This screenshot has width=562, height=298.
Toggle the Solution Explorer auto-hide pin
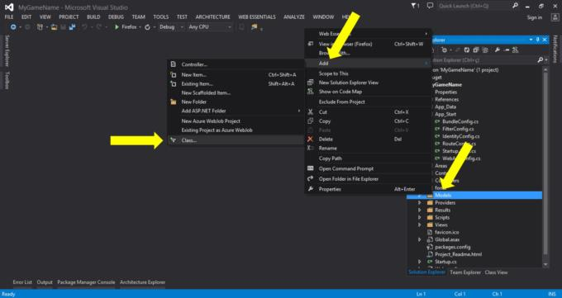538,40
